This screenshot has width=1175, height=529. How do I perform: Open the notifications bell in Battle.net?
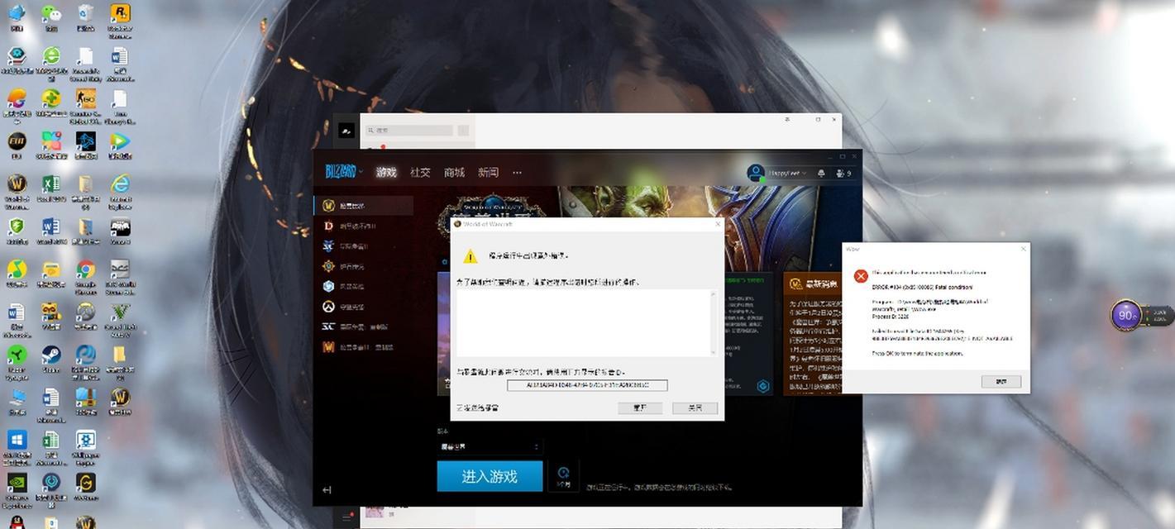tap(821, 174)
